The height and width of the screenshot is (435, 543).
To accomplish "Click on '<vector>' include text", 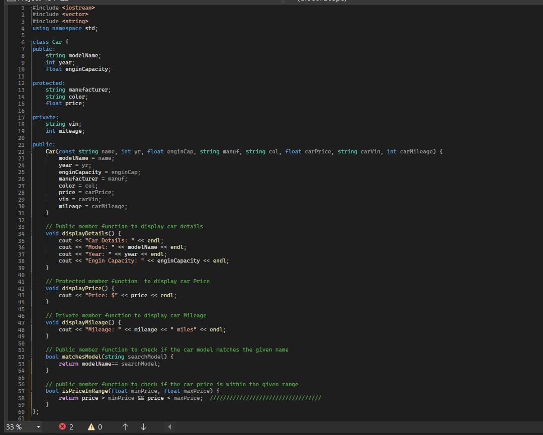I will pos(75,14).
